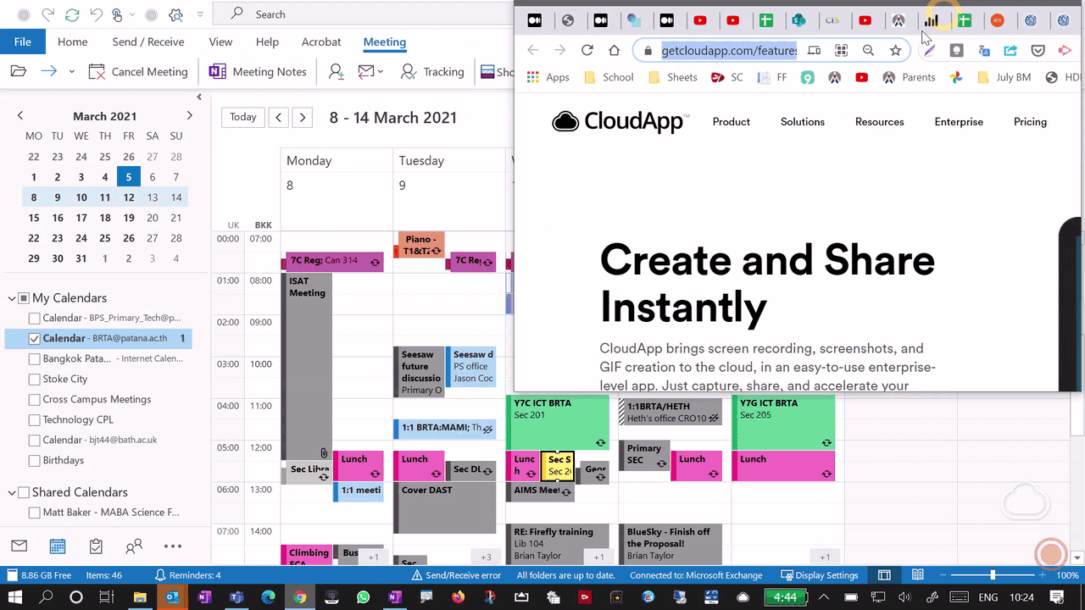Screen dimensions: 1085x610
Task: Switch to Mail view in Outlook navigation
Action: [19, 546]
